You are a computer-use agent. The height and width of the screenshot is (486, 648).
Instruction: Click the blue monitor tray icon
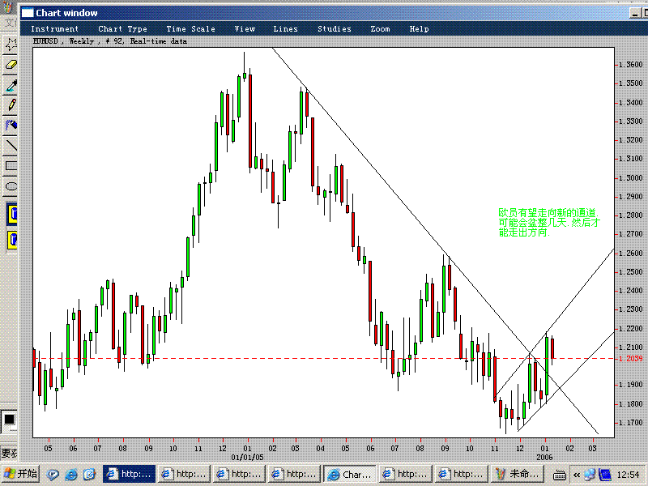coord(605,475)
